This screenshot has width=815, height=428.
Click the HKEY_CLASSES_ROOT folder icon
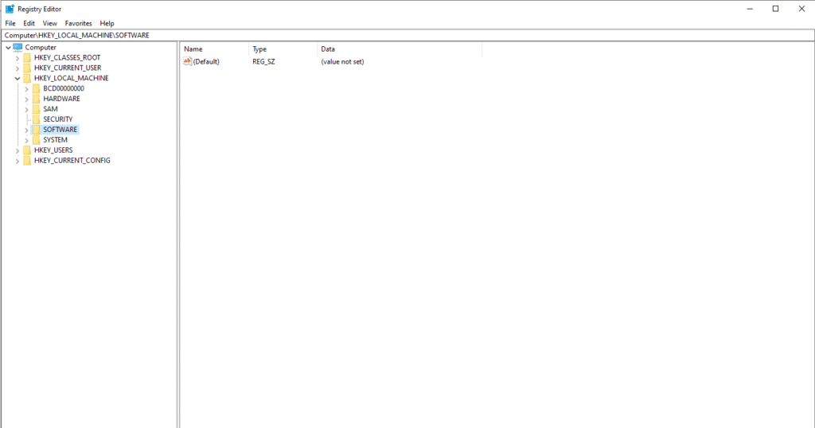coord(27,58)
